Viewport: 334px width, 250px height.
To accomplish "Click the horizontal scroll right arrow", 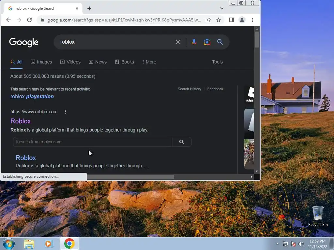I will point(251,177).
